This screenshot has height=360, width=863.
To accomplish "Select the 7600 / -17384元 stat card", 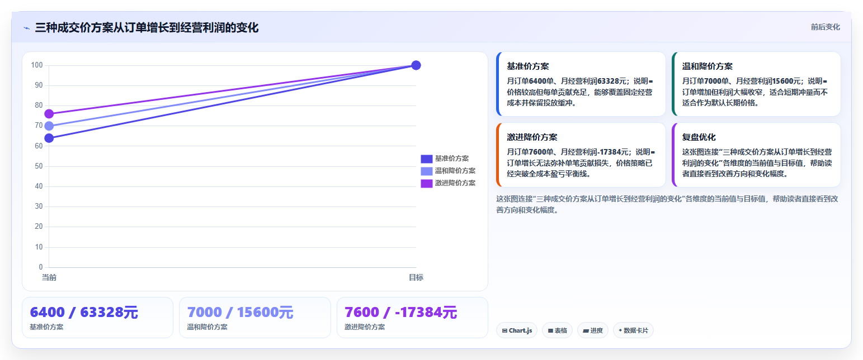I will click(412, 318).
